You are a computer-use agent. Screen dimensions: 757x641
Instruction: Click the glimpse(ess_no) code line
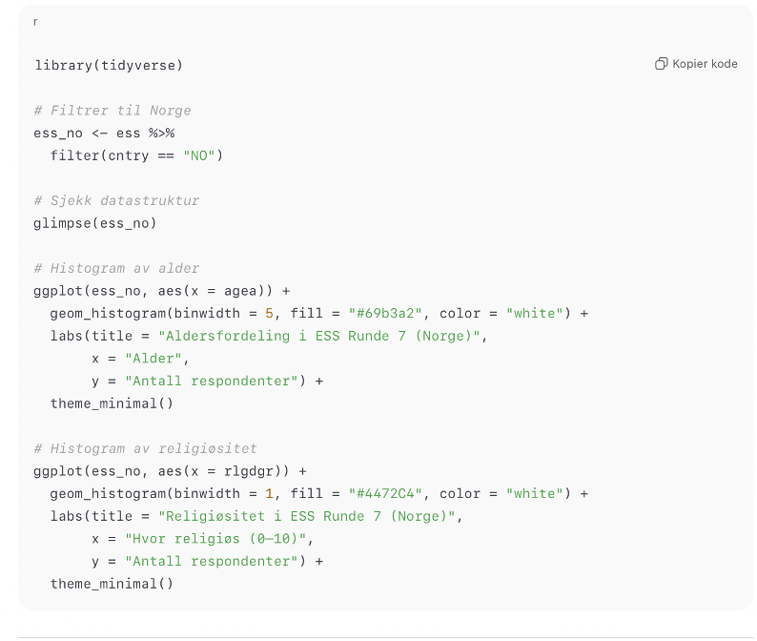tap(95, 223)
